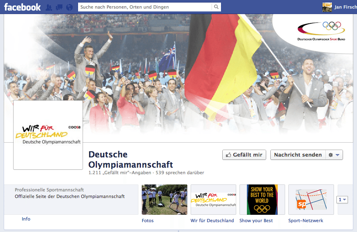The width and height of the screenshot is (357, 232).
Task: Click the 'Professionelle Sportmannschaft' category text
Action: pyautogui.click(x=49, y=190)
